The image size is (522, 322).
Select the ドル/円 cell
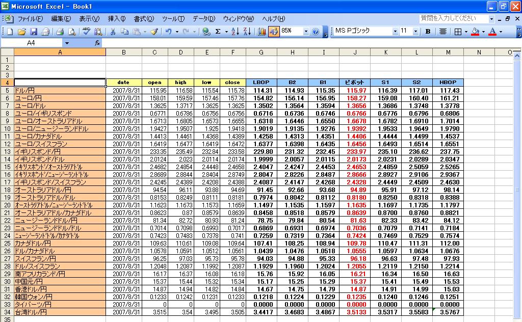pos(60,91)
